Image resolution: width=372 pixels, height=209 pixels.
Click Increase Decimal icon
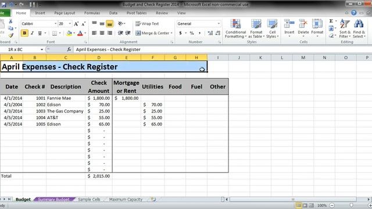[x=210, y=33]
